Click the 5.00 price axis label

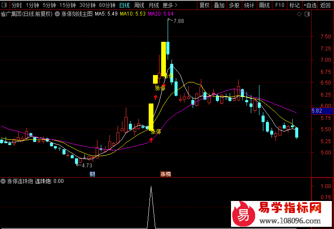point(326,153)
